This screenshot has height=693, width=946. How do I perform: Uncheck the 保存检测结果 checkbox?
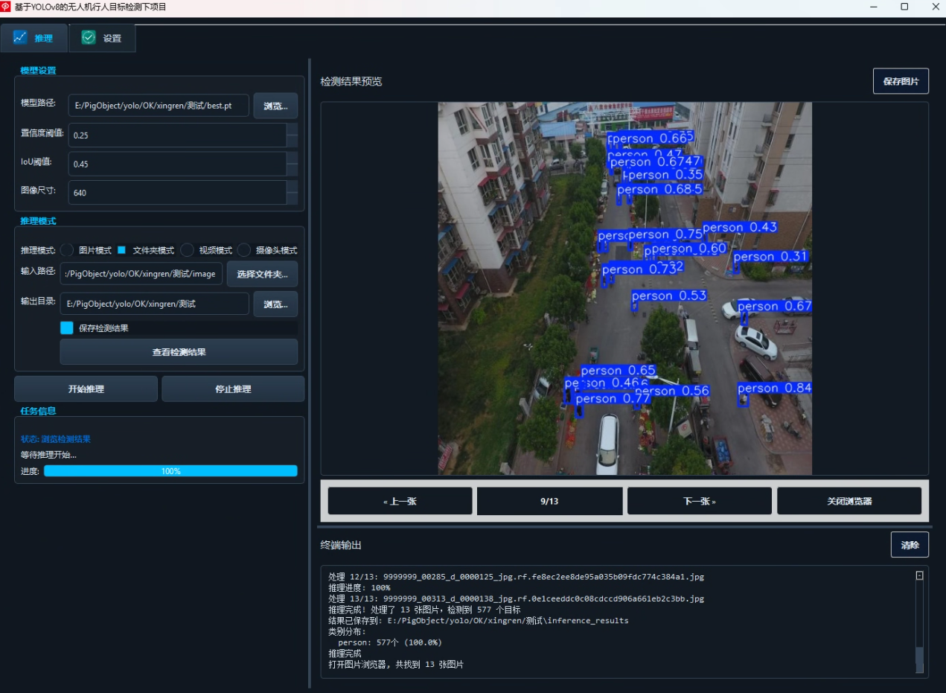[66, 328]
